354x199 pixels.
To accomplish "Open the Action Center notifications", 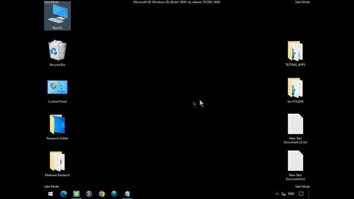I will pos(301,194).
